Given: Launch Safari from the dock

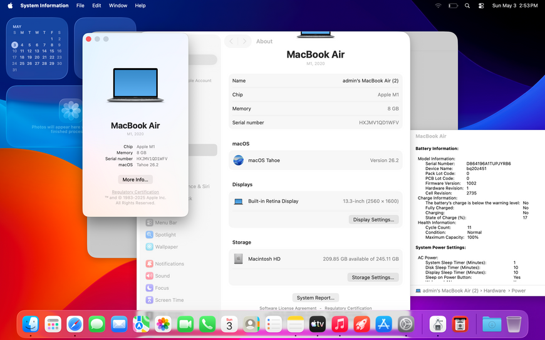Looking at the screenshot, I should coord(75,324).
